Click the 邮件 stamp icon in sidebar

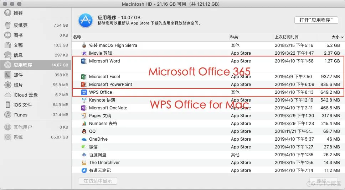coord(8,75)
